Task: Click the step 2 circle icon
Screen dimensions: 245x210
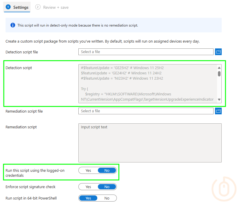Action: pyautogui.click(x=38, y=7)
